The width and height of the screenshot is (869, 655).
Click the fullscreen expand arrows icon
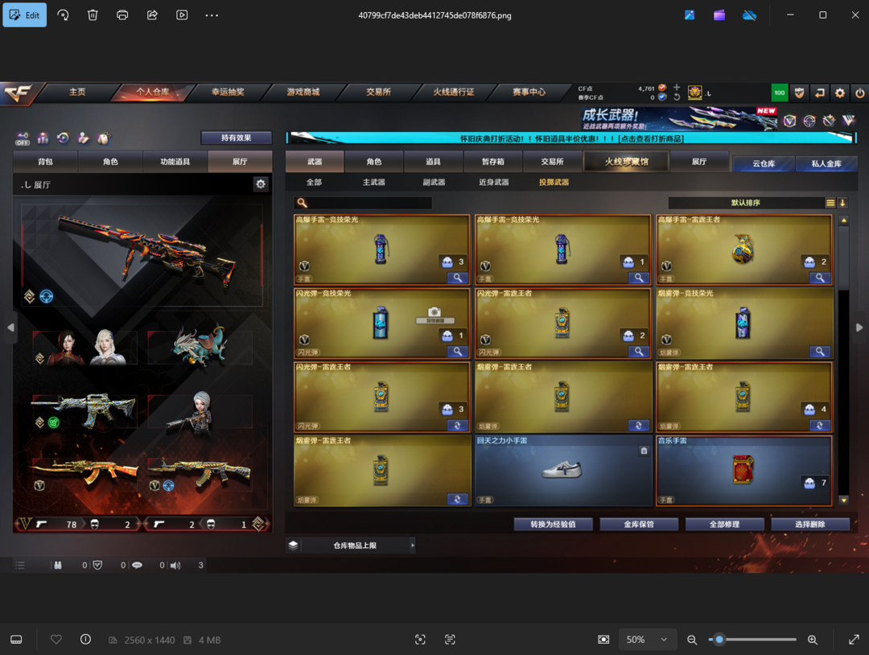click(x=854, y=640)
